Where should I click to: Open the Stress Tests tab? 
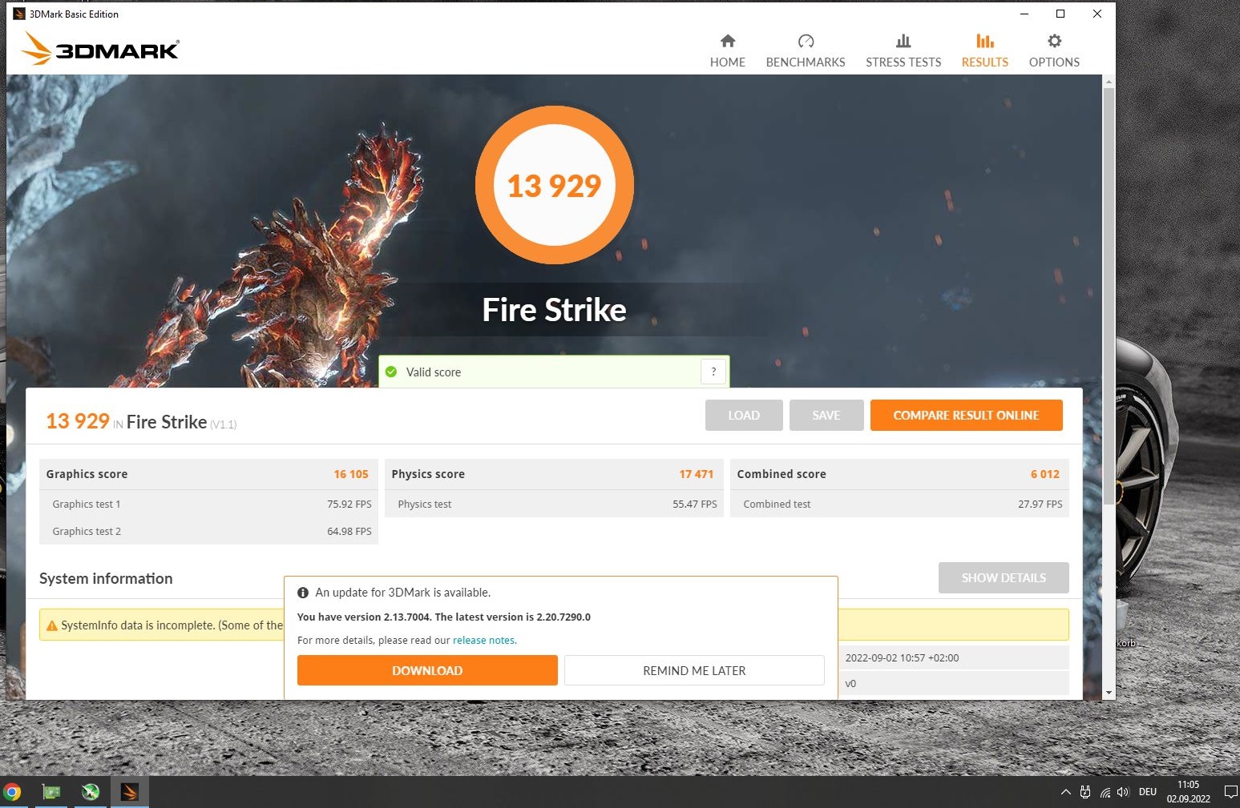pyautogui.click(x=903, y=51)
